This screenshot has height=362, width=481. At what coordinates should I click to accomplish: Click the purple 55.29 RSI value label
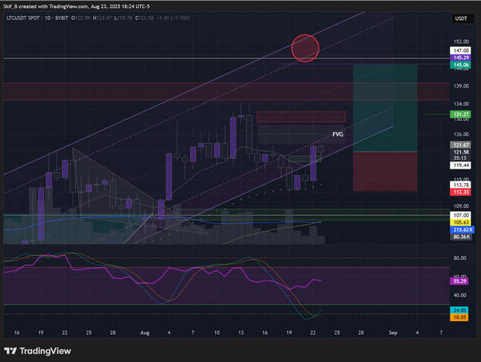pyautogui.click(x=460, y=282)
